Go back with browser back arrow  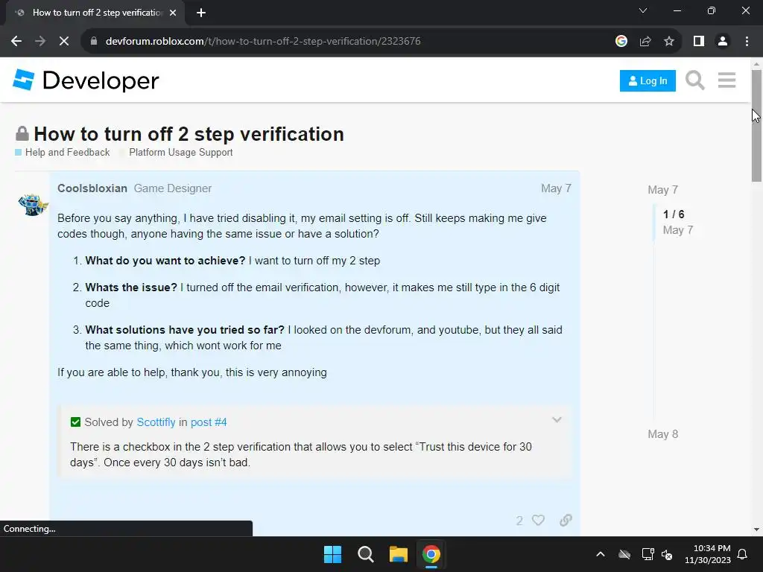pos(16,42)
